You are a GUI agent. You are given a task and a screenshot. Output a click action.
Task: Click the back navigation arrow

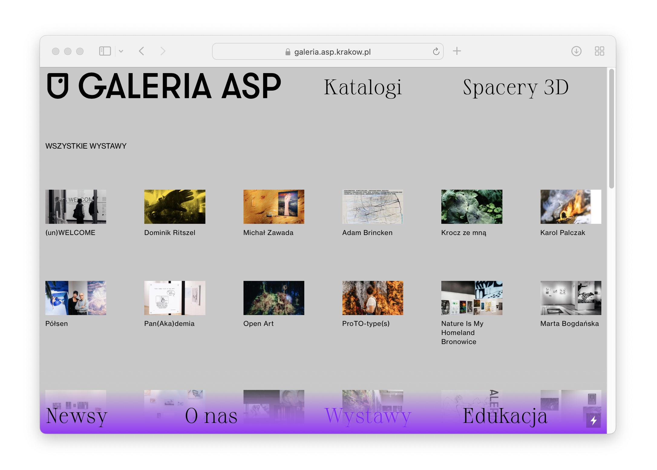142,51
